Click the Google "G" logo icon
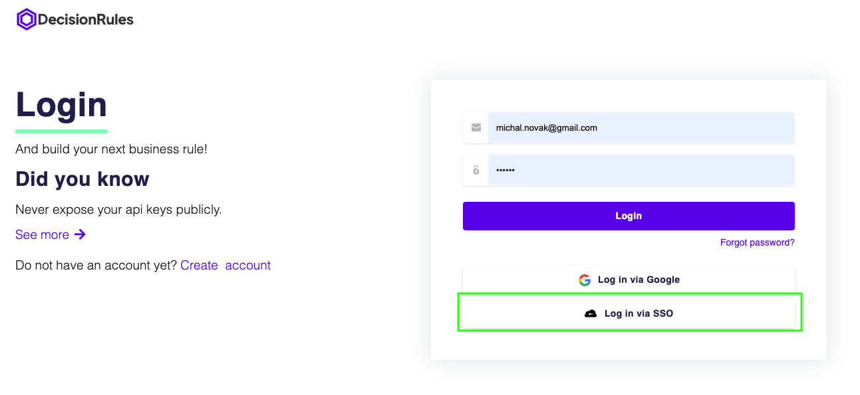Screen dimensions: 860x395 pos(585,280)
